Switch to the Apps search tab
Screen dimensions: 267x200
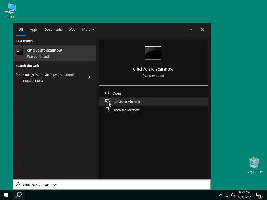click(x=34, y=30)
